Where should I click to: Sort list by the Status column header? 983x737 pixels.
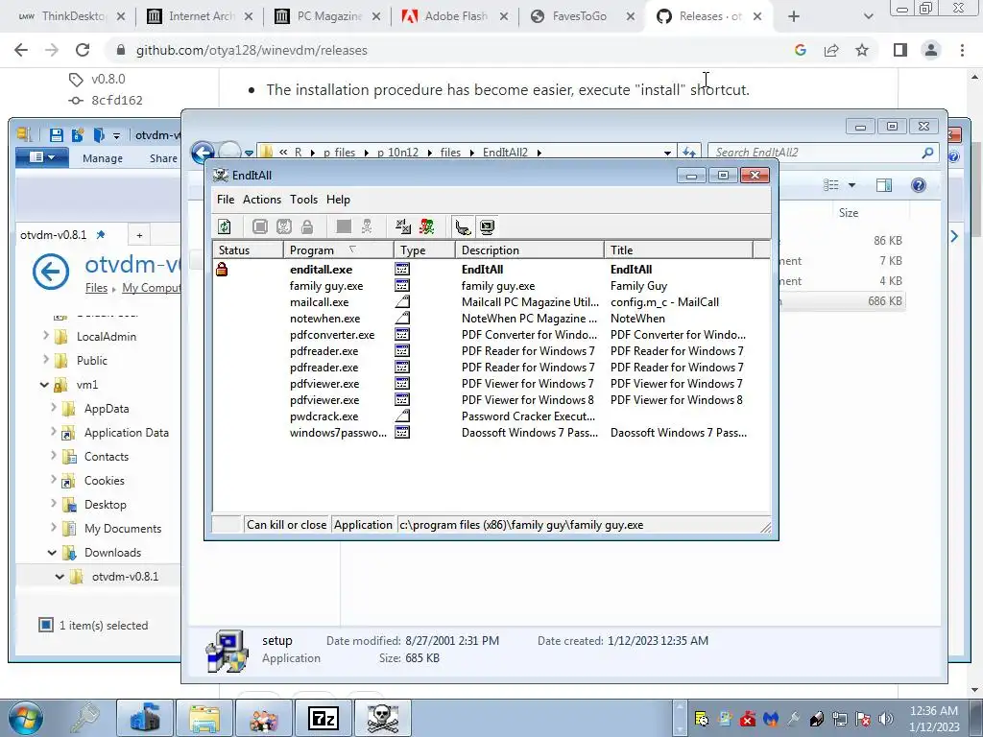(x=249, y=250)
